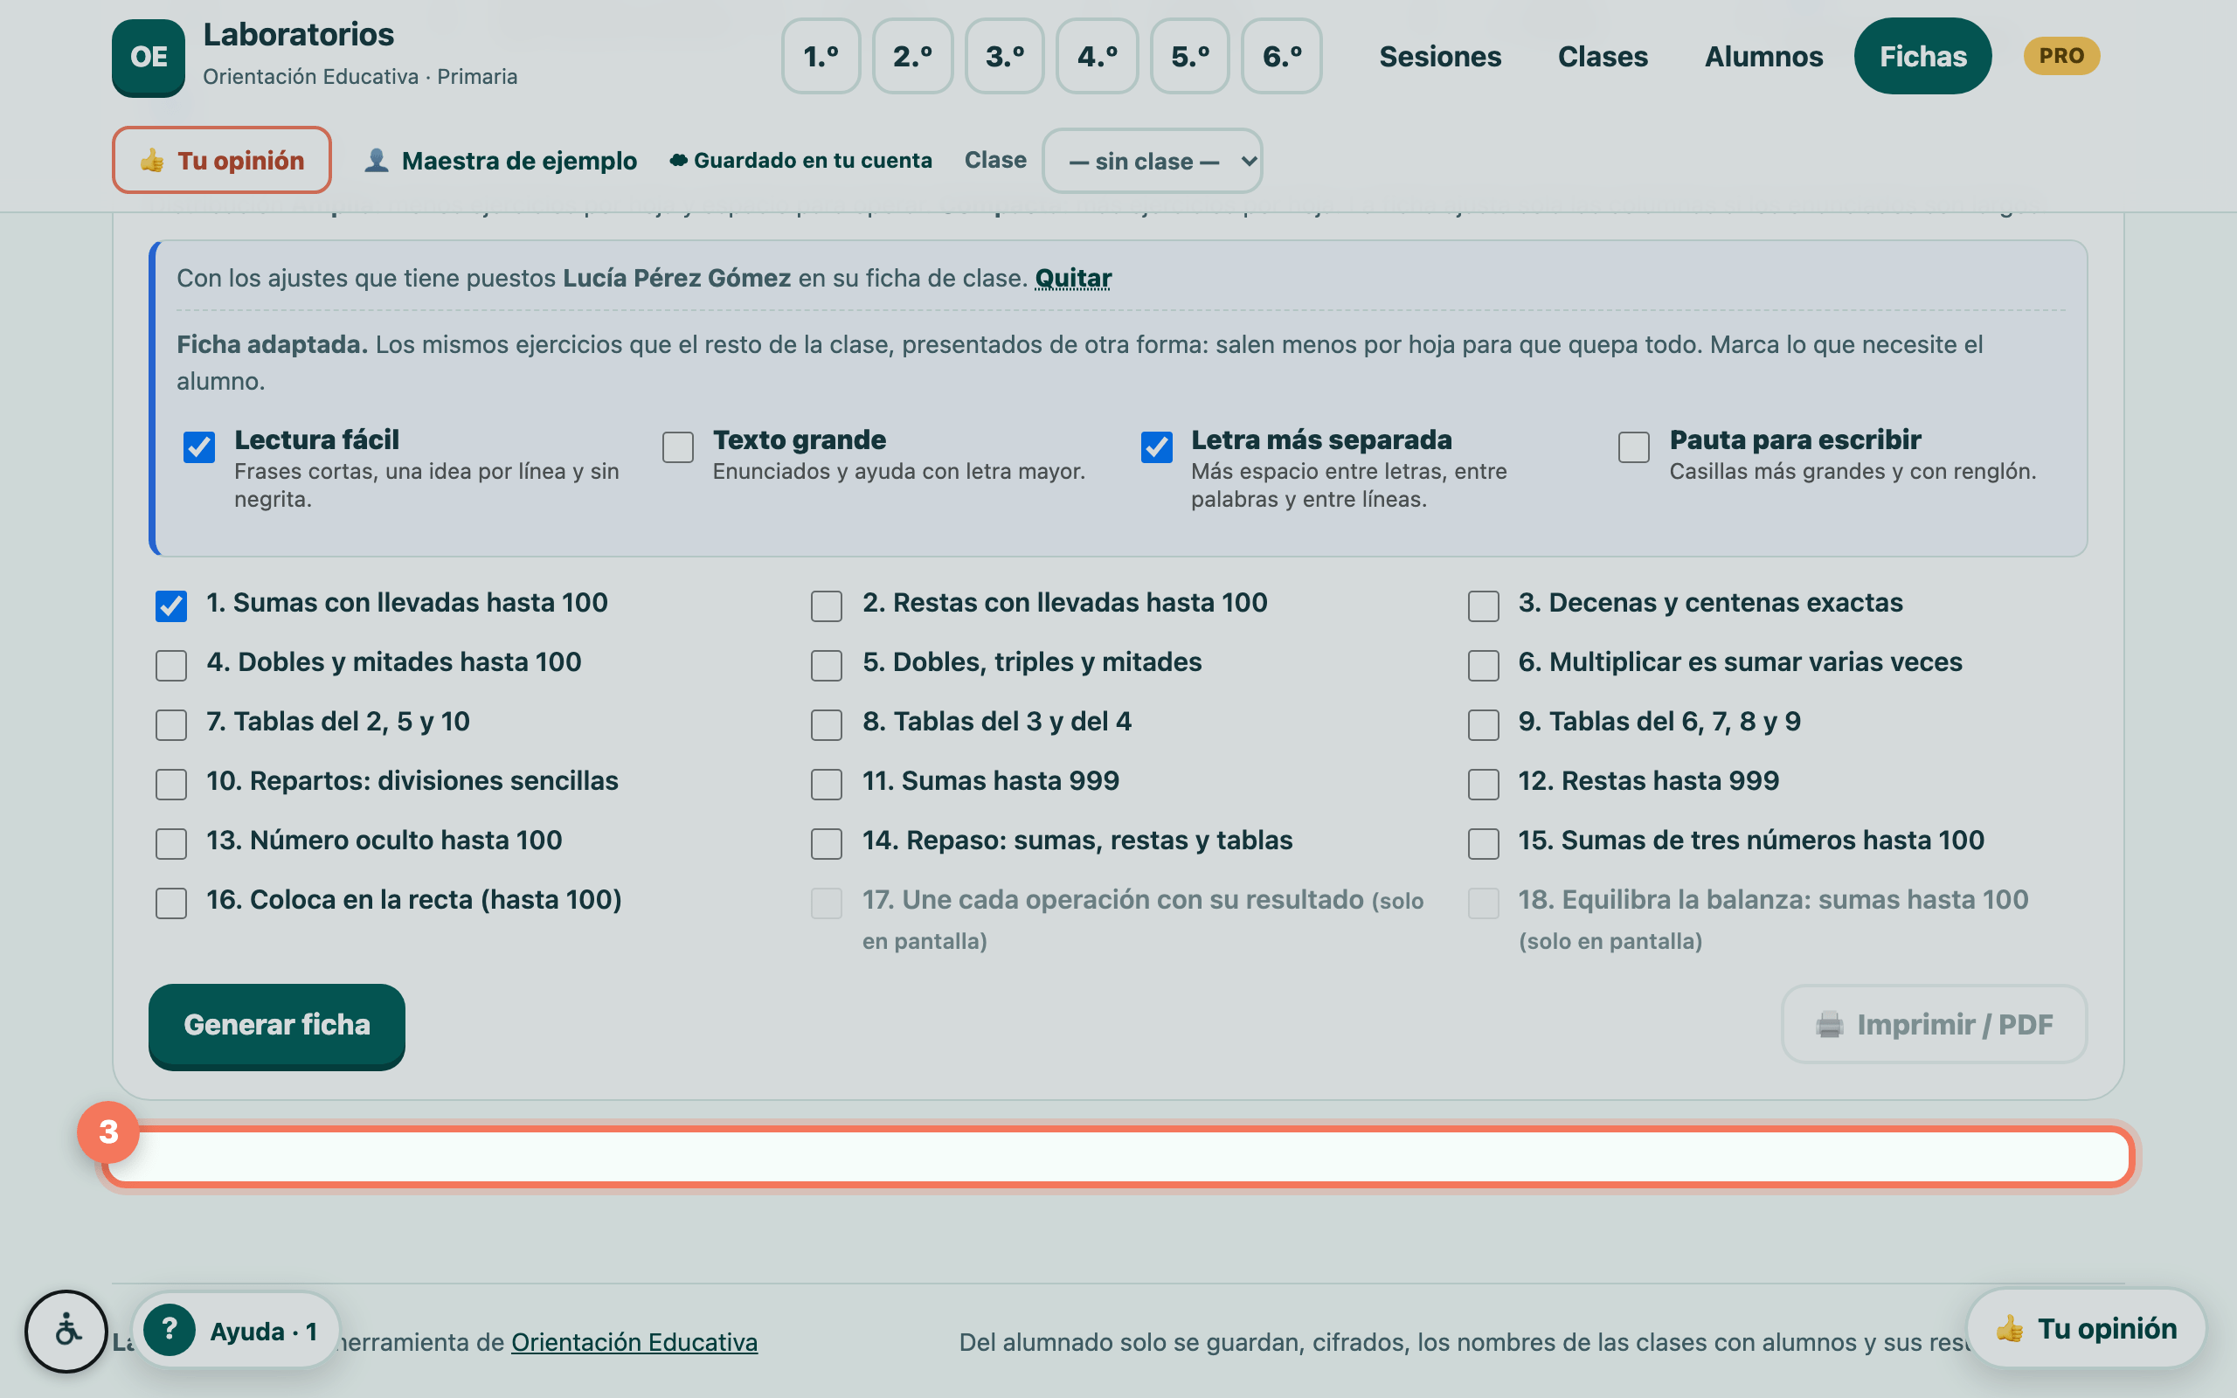Image resolution: width=2237 pixels, height=1398 pixels.
Task: Open the accessibility options icon
Action: [66, 1332]
